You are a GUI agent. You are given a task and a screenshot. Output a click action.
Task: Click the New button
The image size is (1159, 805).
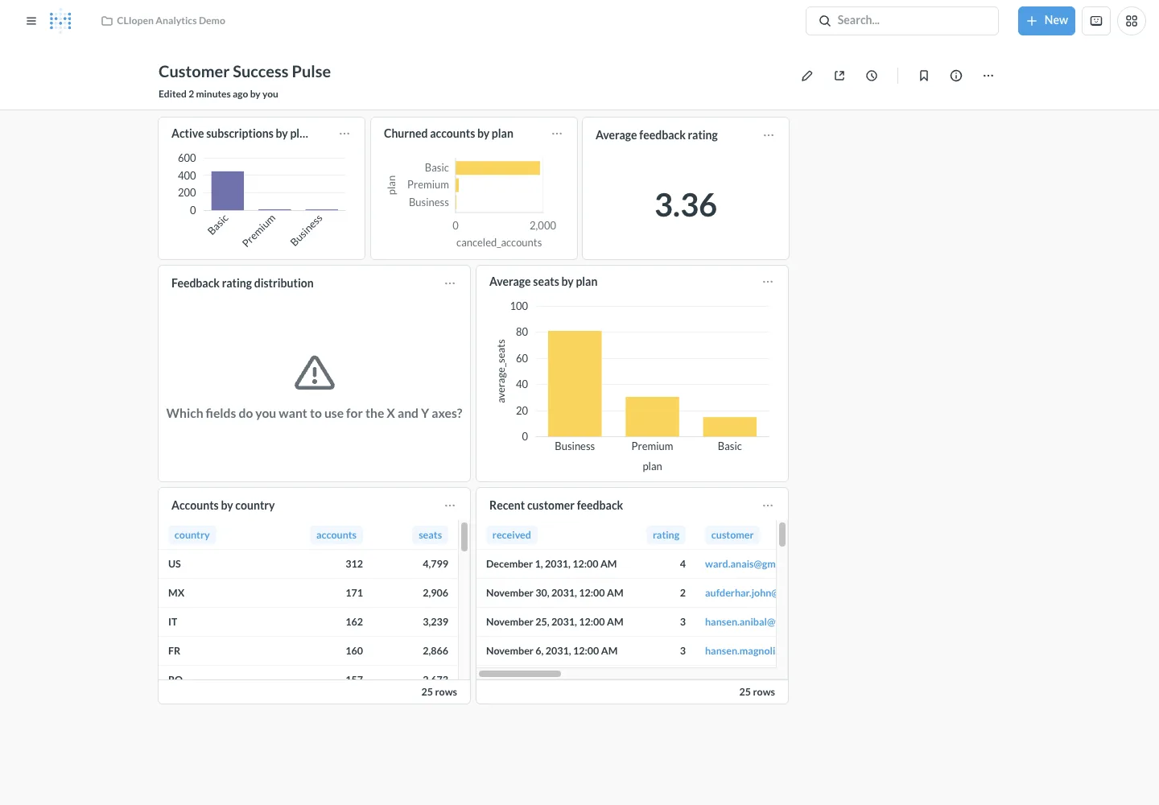1046,21
